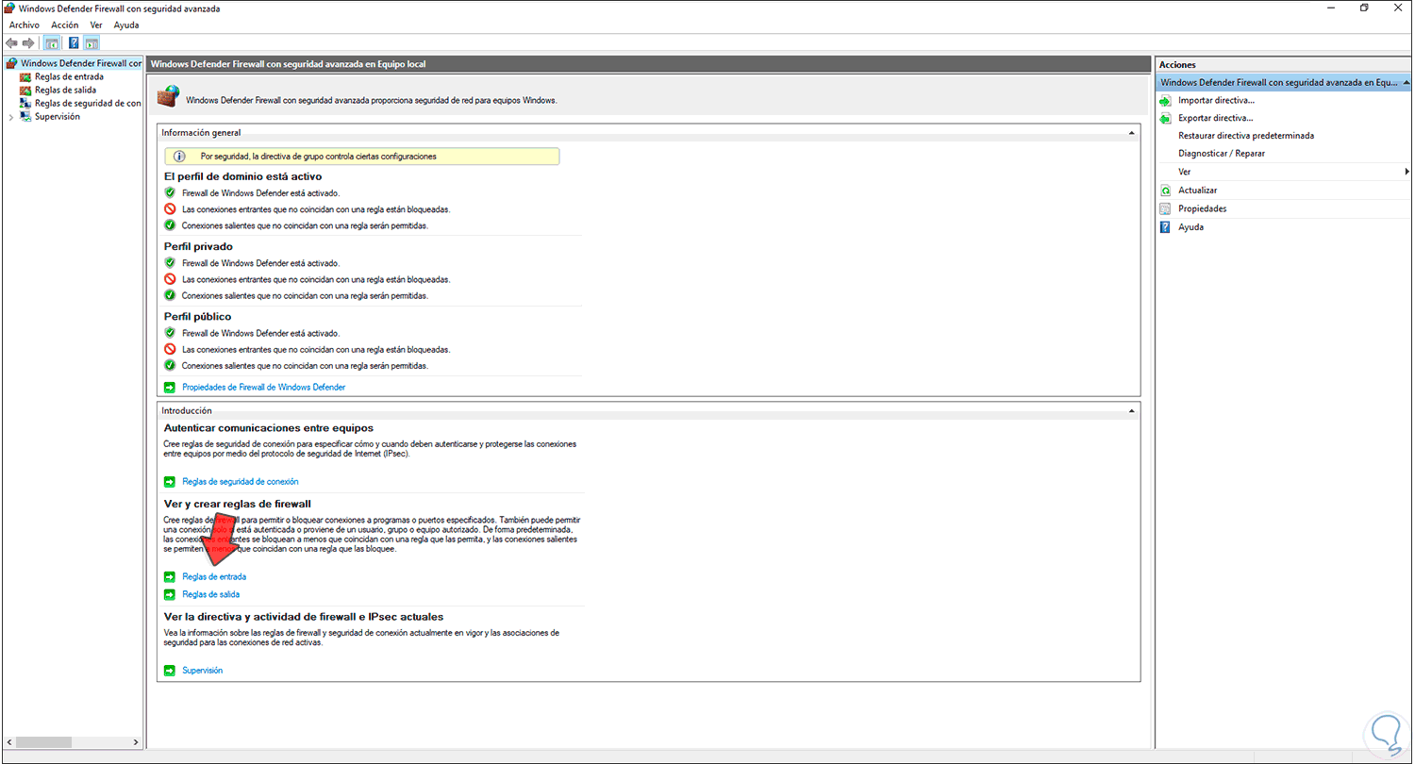Open Propiedades from the Acciones pane
This screenshot has height=764, width=1415.
click(1202, 208)
